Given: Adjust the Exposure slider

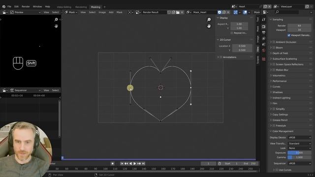Looking at the screenshot, I should [x=300, y=153].
